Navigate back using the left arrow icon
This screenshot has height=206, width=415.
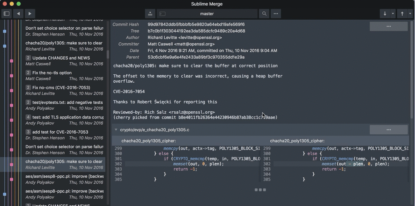point(18,13)
